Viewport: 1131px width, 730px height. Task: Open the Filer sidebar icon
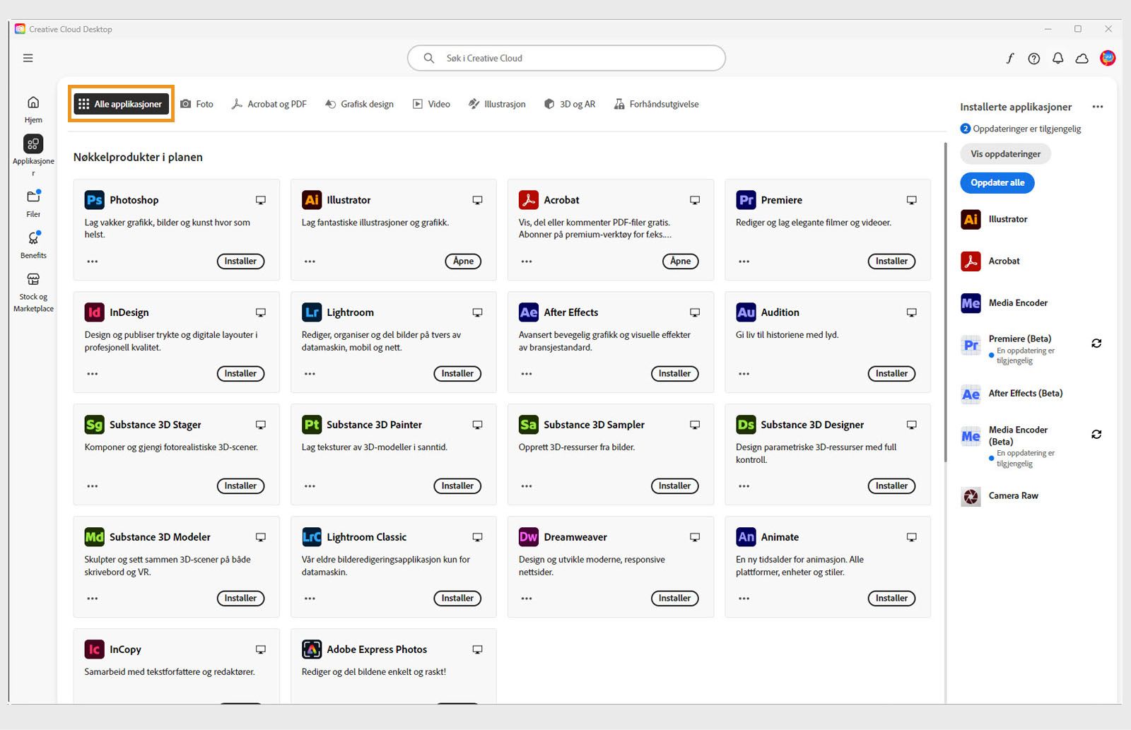(33, 196)
